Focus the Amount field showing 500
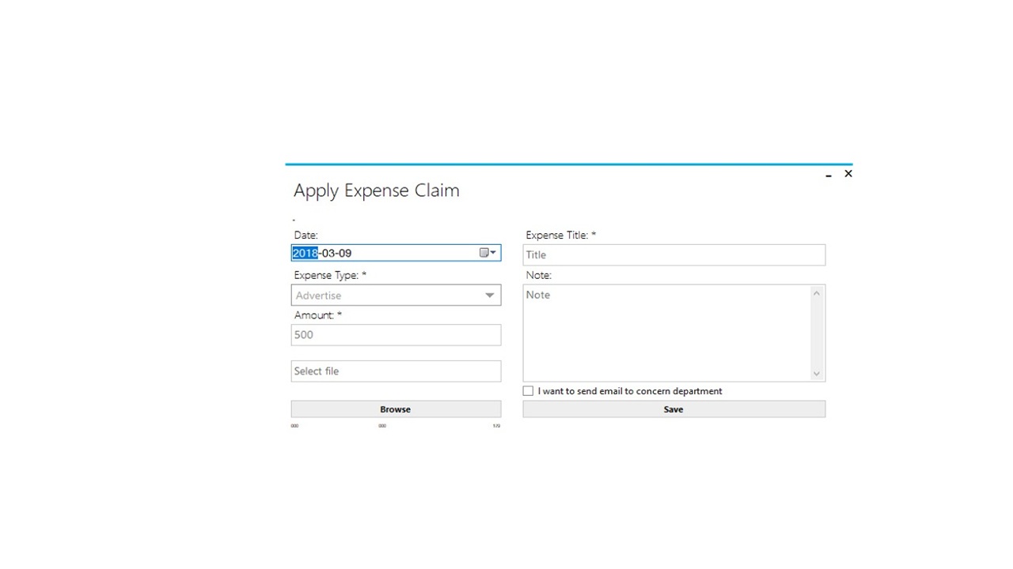The height and width of the screenshot is (569, 1013). pos(396,335)
